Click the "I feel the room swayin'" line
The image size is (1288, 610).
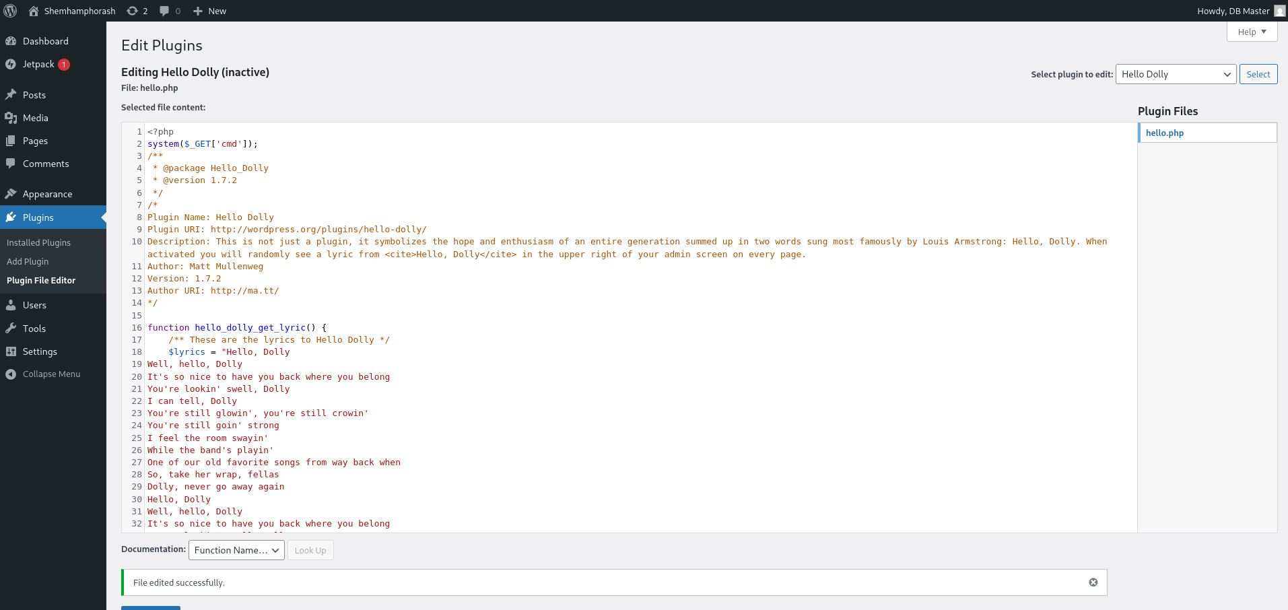click(208, 438)
